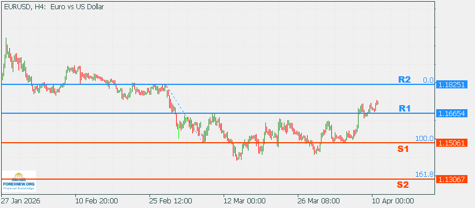Select the R1 resistance label
The image size is (475, 208).
tap(404, 109)
